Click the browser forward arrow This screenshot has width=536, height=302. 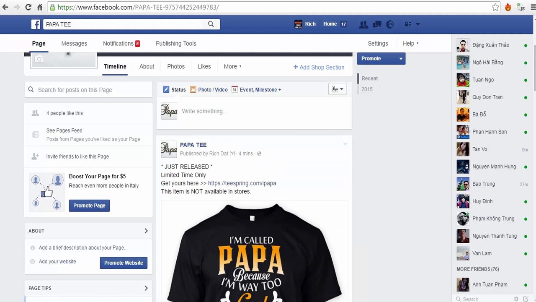tap(17, 7)
